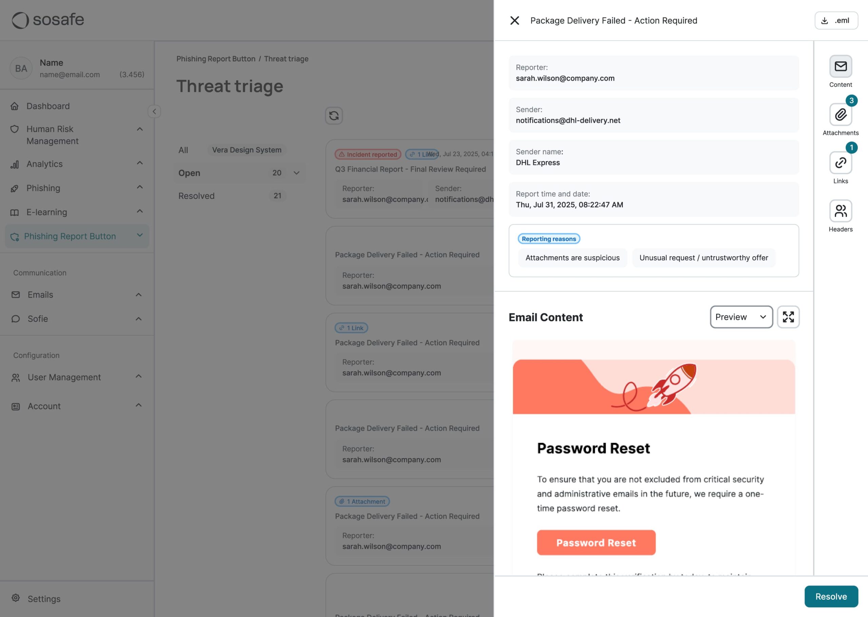Select the Content envelope icon
The image size is (868, 617).
[x=840, y=66]
